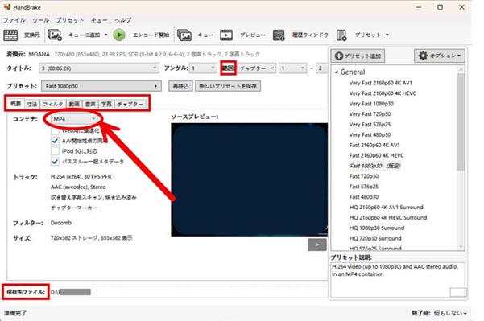Click the プリセット追加 button
The height and width of the screenshot is (321, 484).
358,56
